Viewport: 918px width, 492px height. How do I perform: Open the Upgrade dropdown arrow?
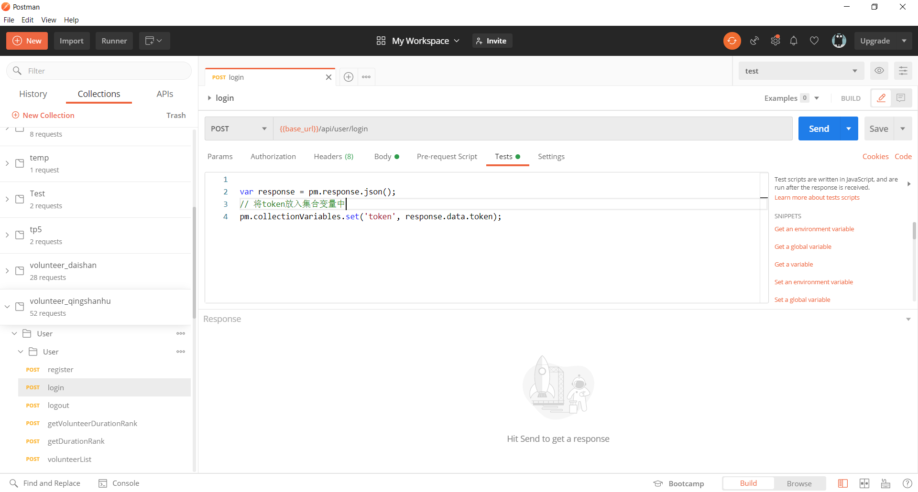904,41
